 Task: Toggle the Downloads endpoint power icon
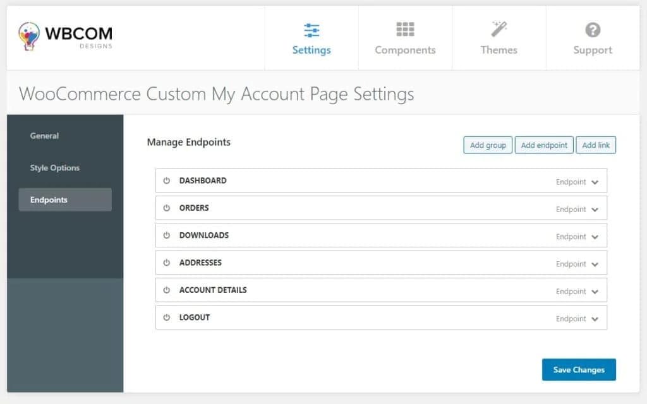pos(167,235)
